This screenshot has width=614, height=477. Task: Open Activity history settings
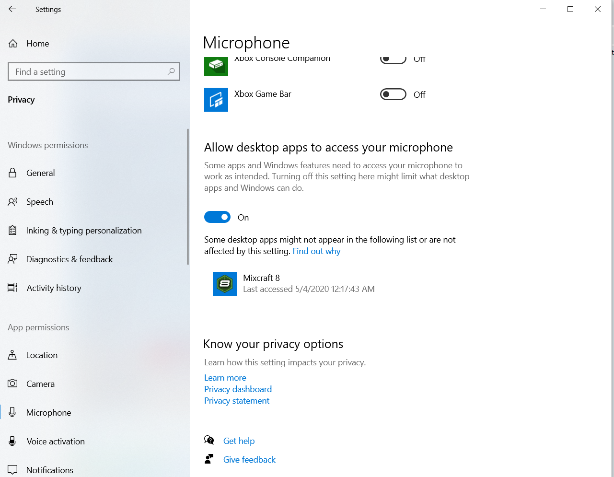coord(54,288)
